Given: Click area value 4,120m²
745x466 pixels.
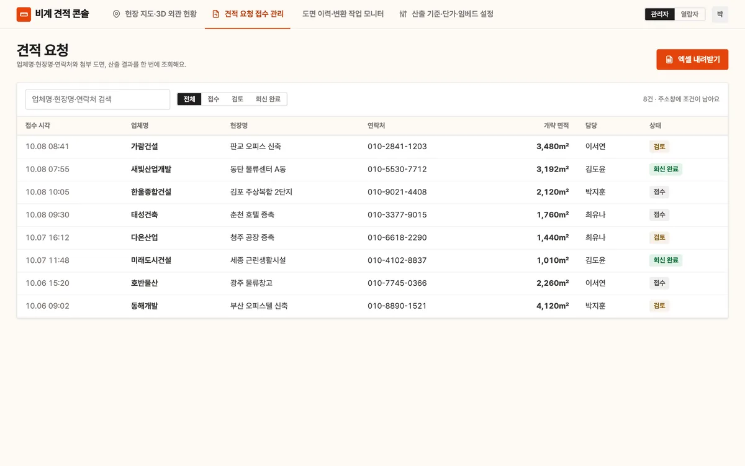Looking at the screenshot, I should (553, 306).
